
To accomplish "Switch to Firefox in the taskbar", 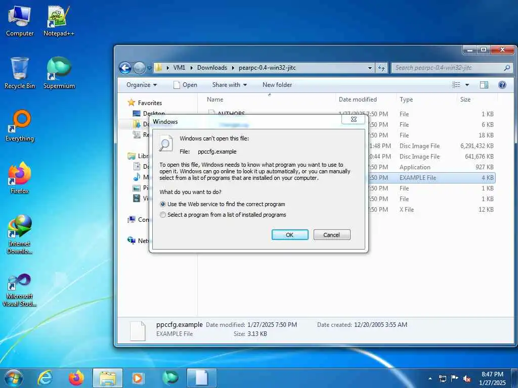I will [x=76, y=378].
